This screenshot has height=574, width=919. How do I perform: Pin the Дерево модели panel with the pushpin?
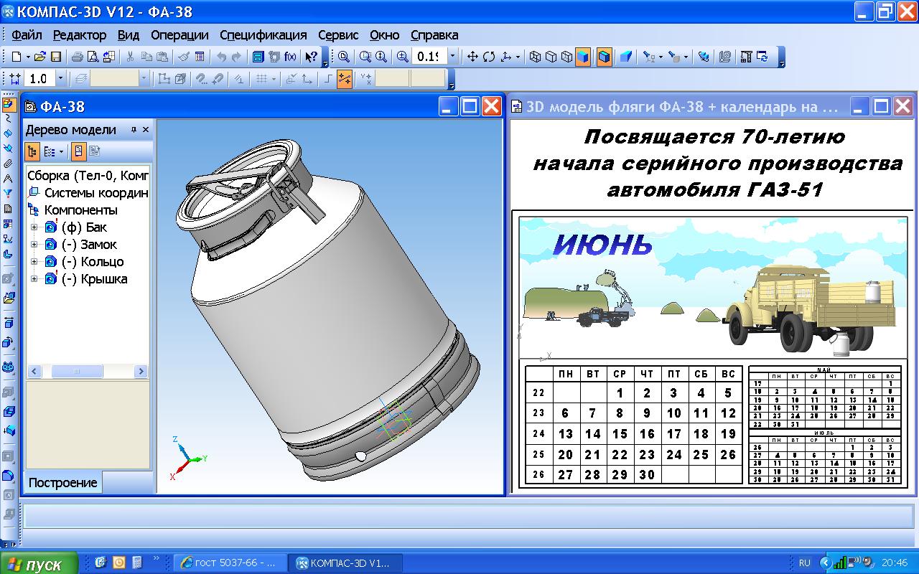pyautogui.click(x=134, y=130)
